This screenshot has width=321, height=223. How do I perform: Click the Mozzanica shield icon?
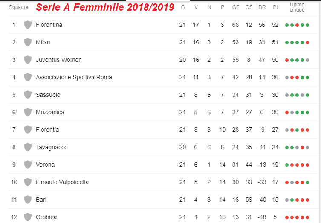[x=28, y=112]
